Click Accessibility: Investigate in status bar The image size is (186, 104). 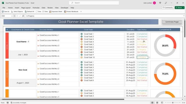click(18, 103)
